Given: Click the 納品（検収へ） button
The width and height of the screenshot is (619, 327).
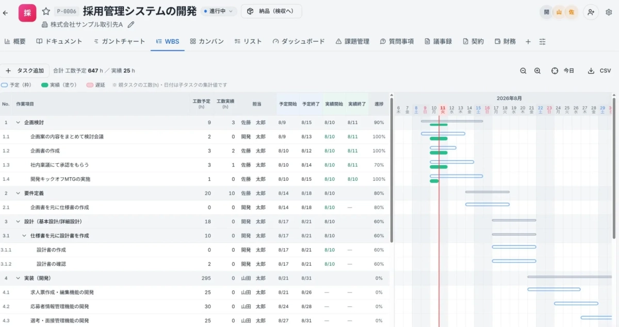Looking at the screenshot, I should (x=271, y=11).
